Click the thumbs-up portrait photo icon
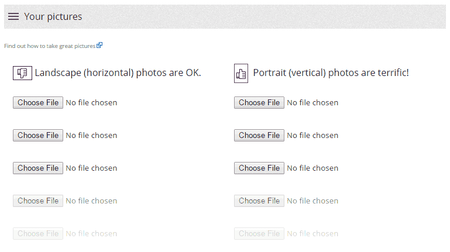Image resolution: width=450 pixels, height=252 pixels. (x=241, y=74)
